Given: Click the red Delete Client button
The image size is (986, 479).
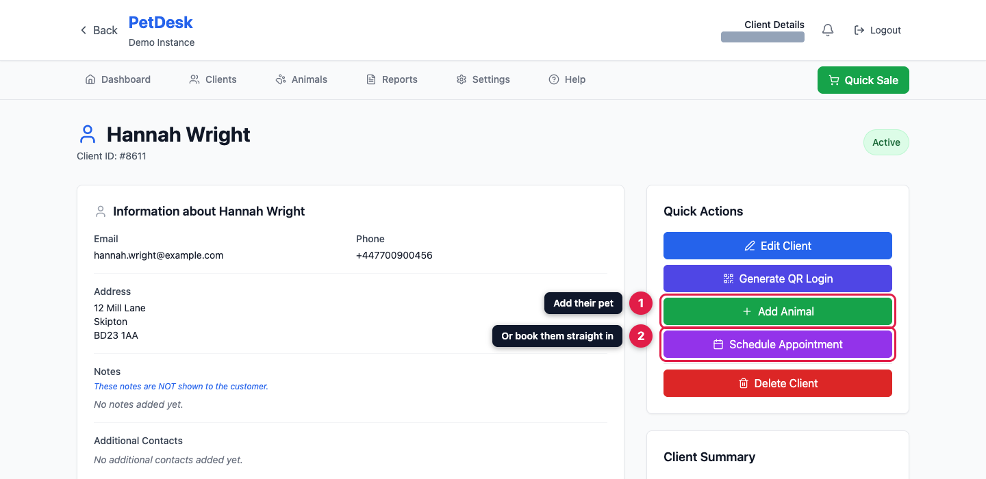Looking at the screenshot, I should pos(778,383).
